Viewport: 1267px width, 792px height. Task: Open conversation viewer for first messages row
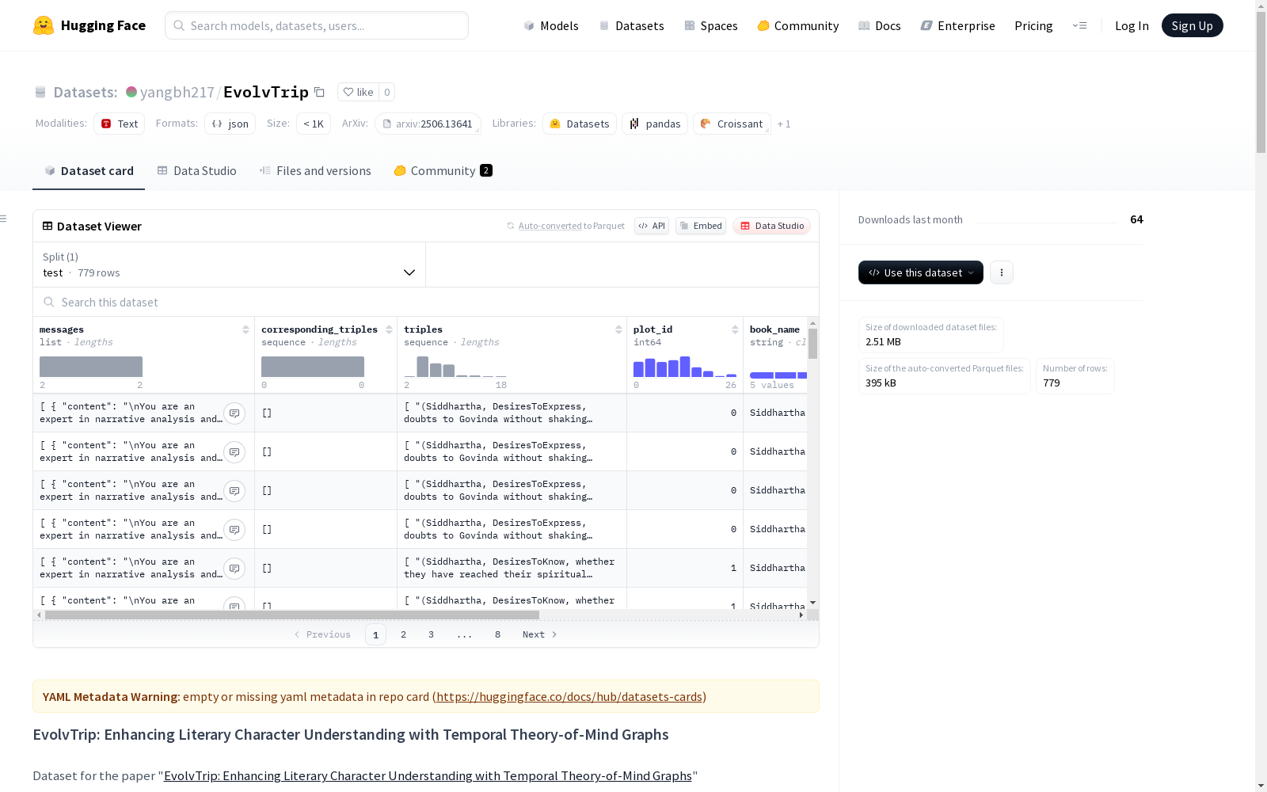[x=234, y=413]
